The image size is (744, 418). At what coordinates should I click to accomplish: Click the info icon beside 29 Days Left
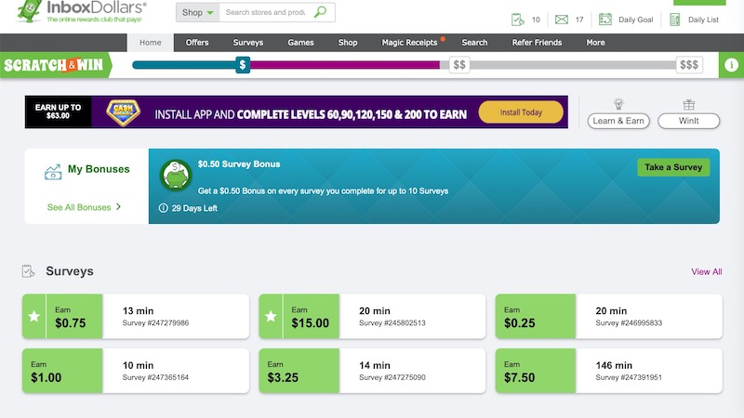point(164,208)
